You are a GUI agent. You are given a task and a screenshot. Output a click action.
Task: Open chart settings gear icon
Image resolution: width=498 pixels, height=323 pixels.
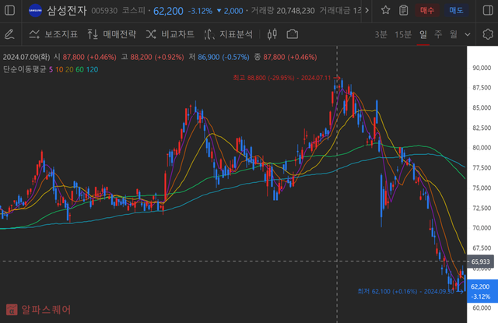487,35
